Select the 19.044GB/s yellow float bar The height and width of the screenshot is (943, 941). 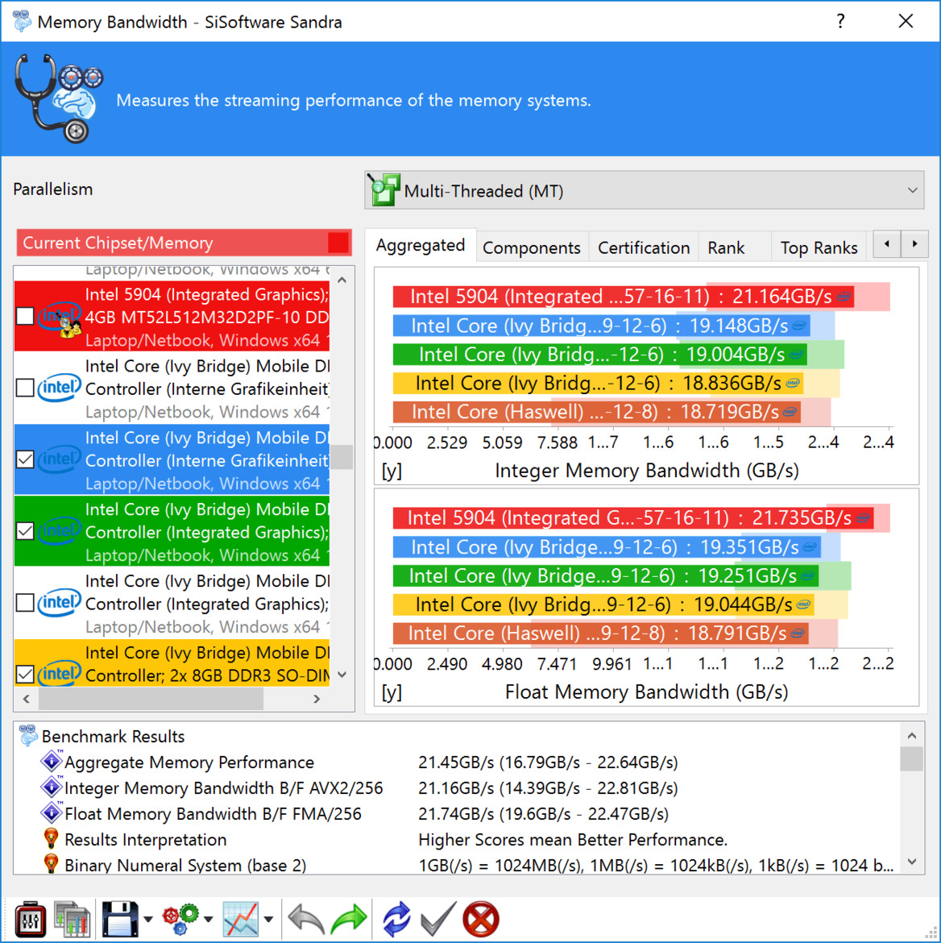603,604
